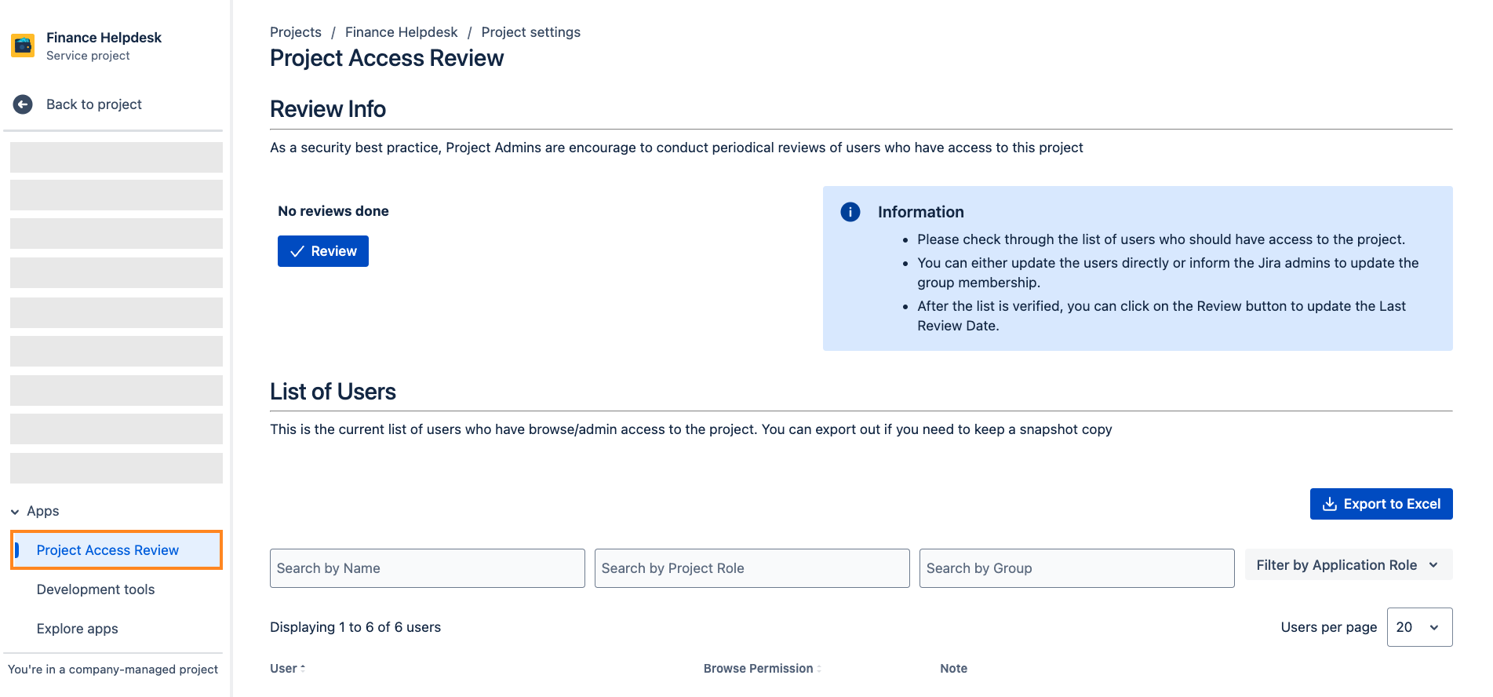Open Finance Helpdesk from the breadcrumb

(x=401, y=31)
